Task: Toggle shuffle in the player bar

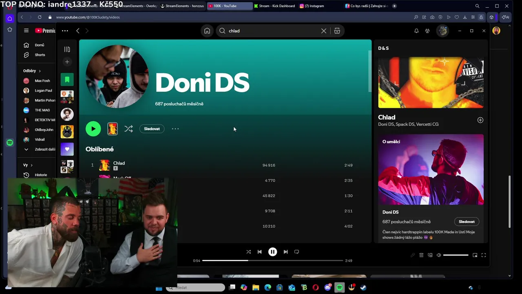Action: [x=248, y=252]
